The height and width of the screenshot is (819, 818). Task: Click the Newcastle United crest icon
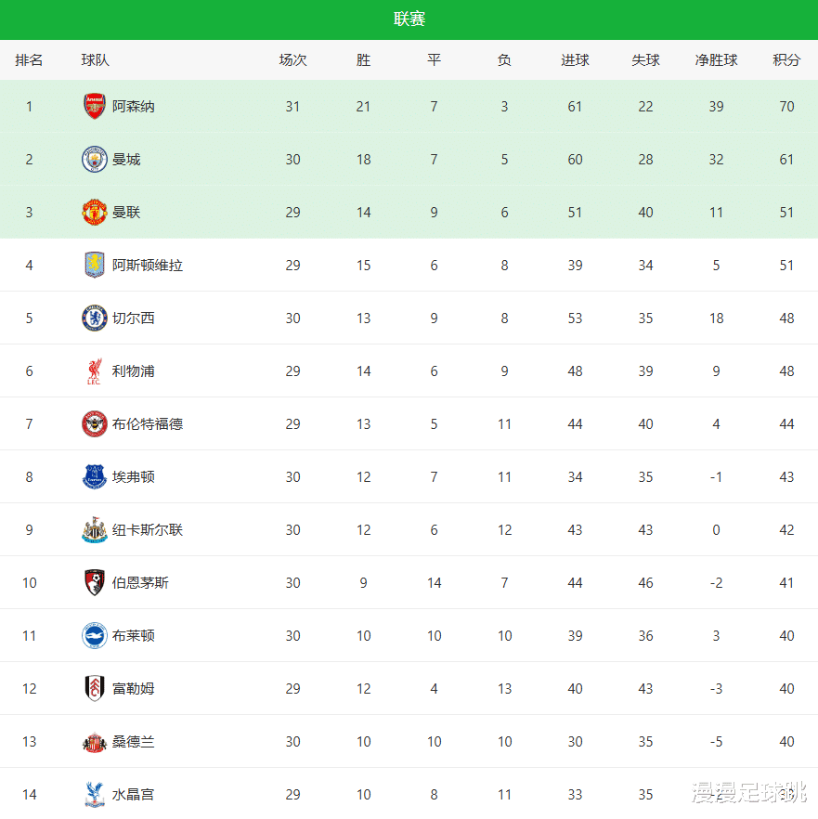95,529
